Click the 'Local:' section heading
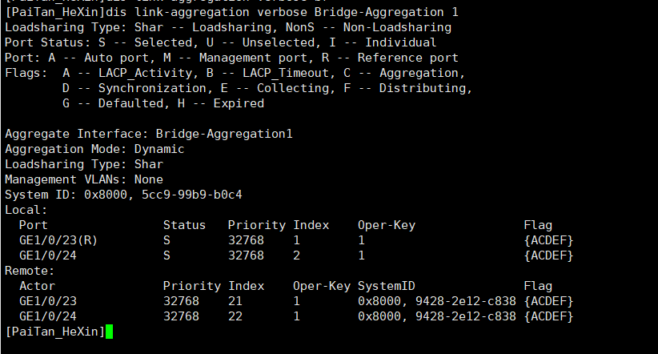 (x=26, y=210)
